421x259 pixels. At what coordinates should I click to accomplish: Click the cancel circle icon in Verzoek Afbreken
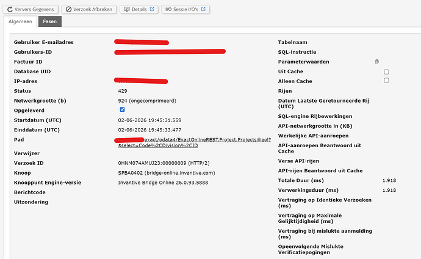[68, 9]
